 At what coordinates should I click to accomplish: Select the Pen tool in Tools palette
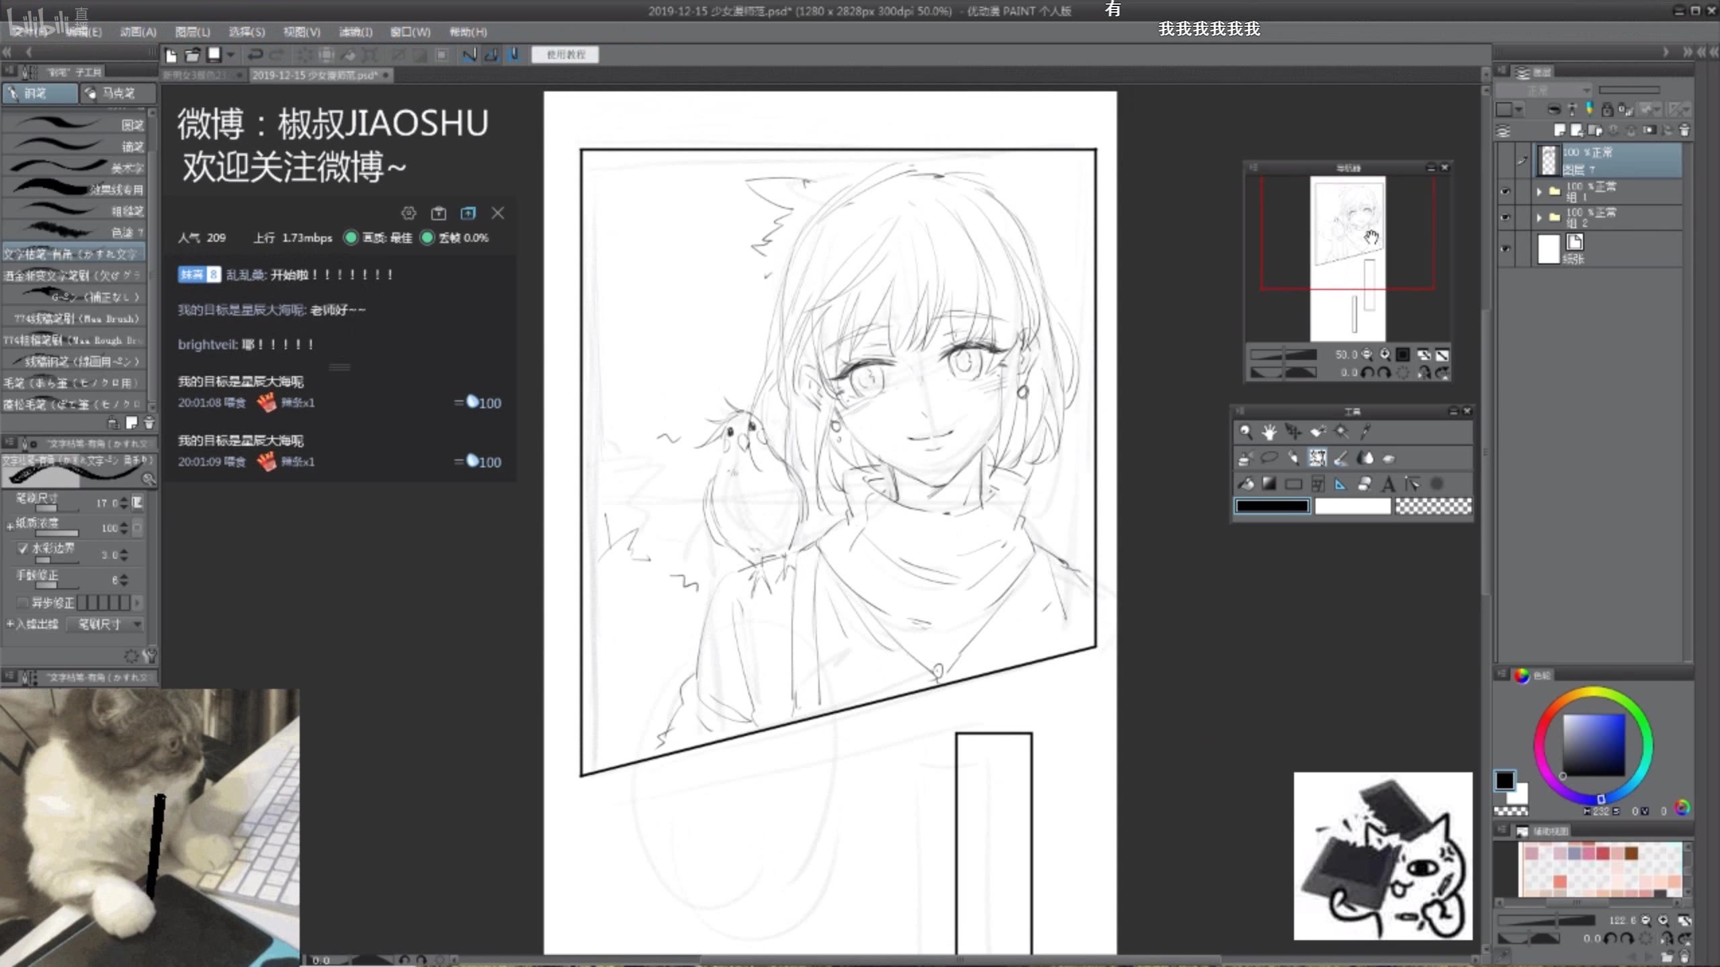[x=1293, y=459]
